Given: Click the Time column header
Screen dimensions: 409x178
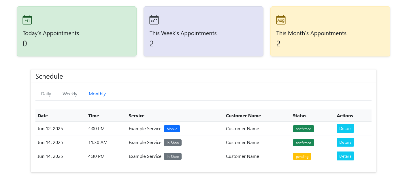Looking at the screenshot, I should [94, 115].
